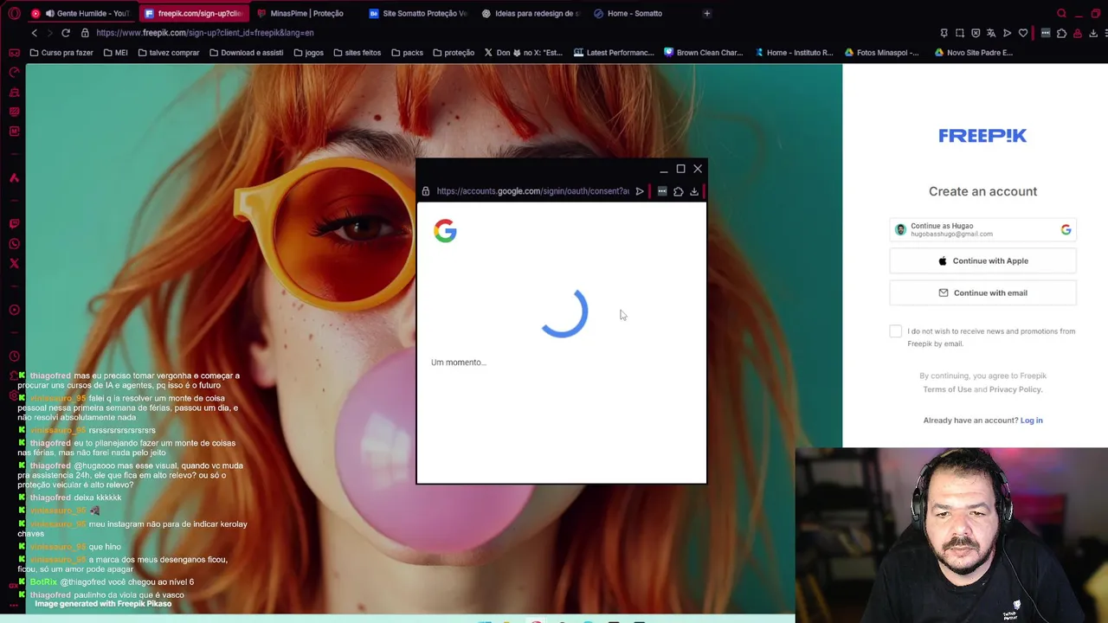Select the freepik.com sign-up tab
Image resolution: width=1108 pixels, height=623 pixels.
click(192, 13)
